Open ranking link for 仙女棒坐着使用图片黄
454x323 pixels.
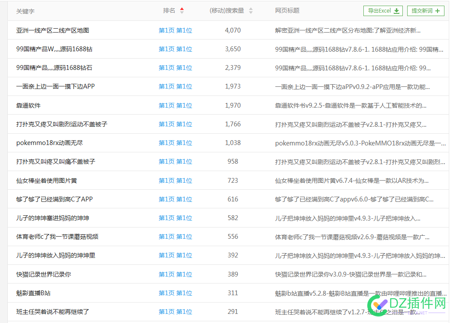point(175,181)
